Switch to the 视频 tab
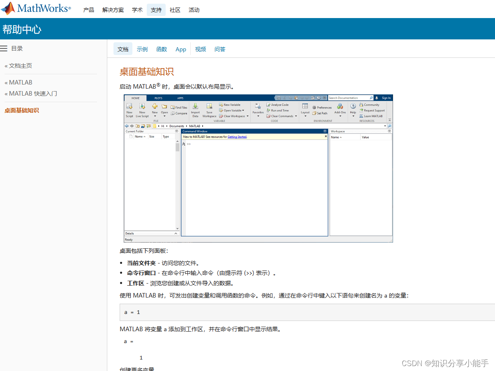Screen dimensions: 495x371 click(x=201, y=49)
